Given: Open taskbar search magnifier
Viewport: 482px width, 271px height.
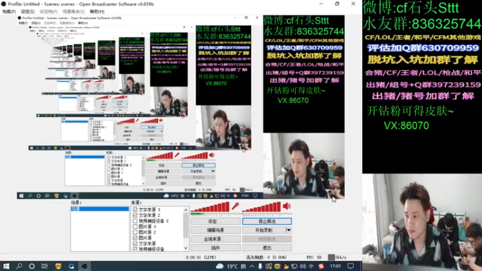Looking at the screenshot, I should [19, 266].
